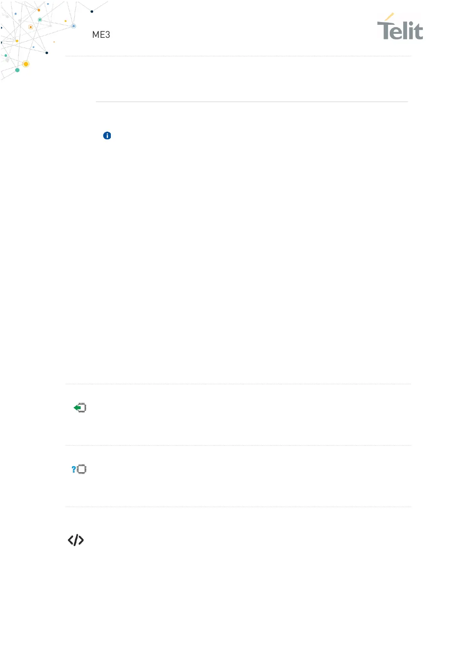Image resolution: width=468 pixels, height=663 pixels.
Task: Click the teal hexagon node at graphic bottom
Action: click(x=17, y=70)
